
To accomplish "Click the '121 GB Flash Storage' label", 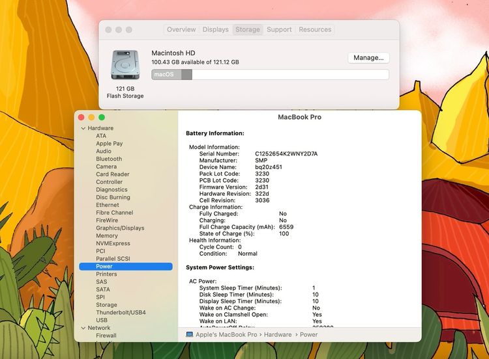I will 125,92.
